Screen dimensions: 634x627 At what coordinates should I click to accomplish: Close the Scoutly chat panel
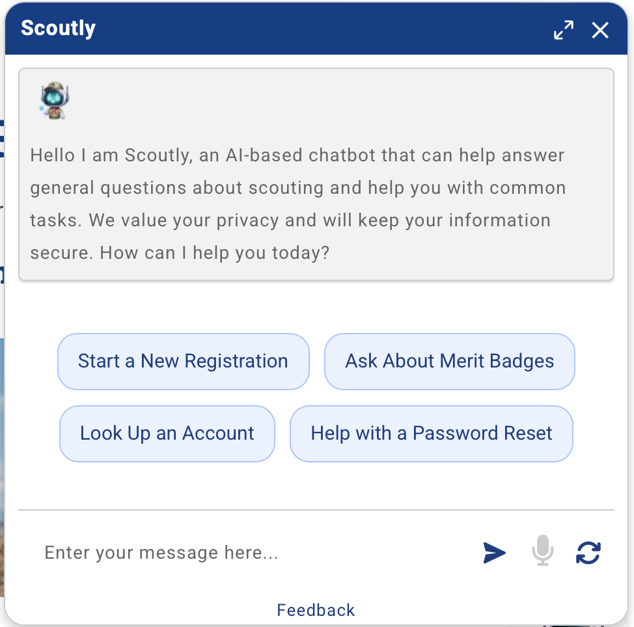coord(600,30)
